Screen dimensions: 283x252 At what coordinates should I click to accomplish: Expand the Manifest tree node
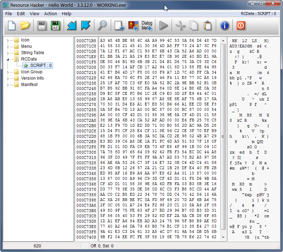(x=8, y=85)
